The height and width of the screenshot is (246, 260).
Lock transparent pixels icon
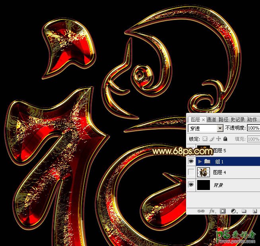point(205,139)
